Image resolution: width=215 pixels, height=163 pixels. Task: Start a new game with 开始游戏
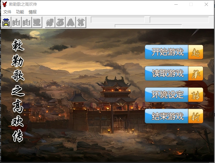pos(174,52)
